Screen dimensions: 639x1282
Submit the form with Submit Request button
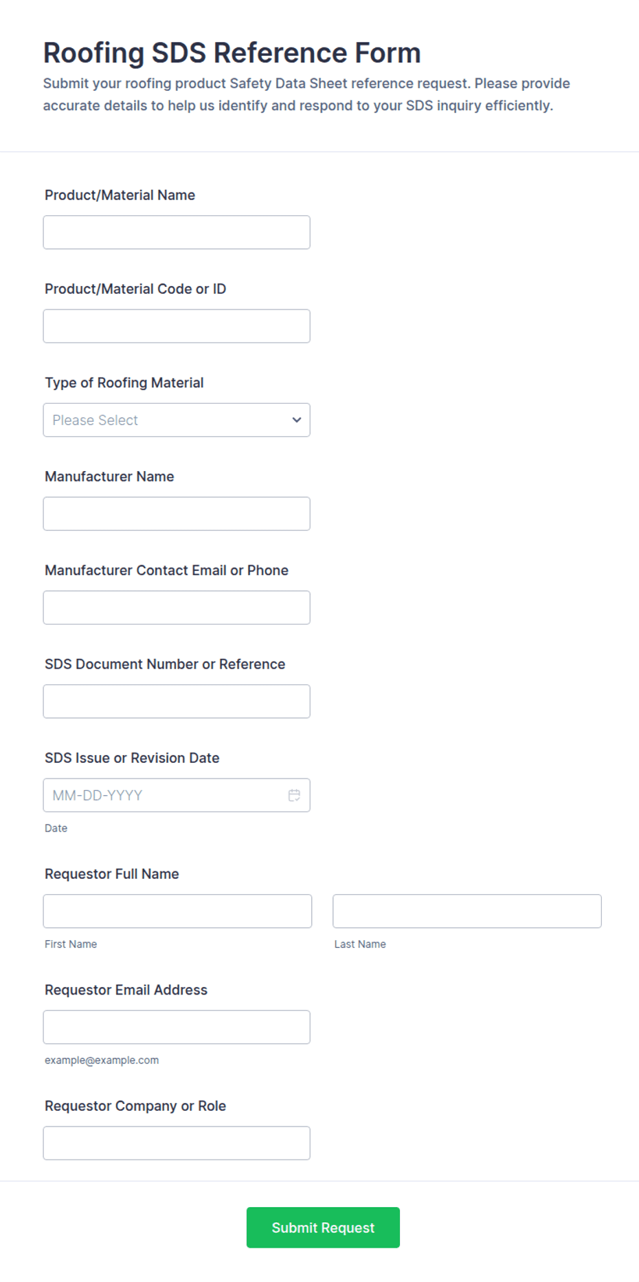(x=323, y=1228)
